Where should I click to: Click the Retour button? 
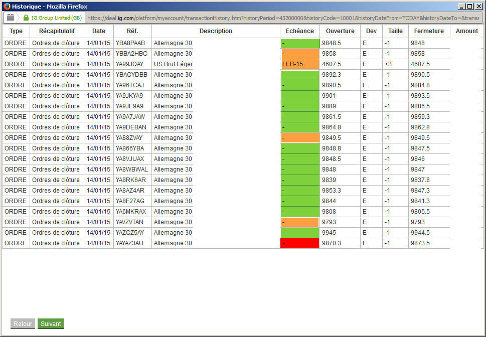[23, 323]
